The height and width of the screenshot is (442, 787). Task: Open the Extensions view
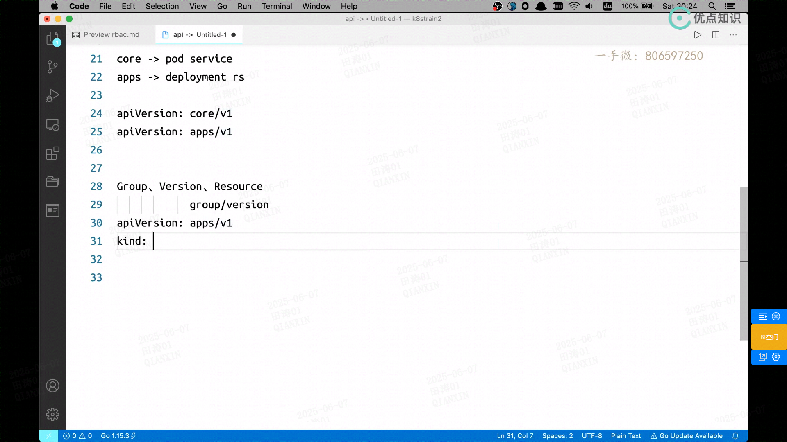(52, 153)
